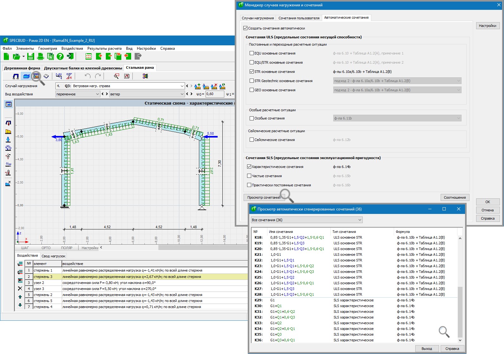Image resolution: width=504 pixels, height=354 pixels.
Task: Click the black X delete action icon
Action: [20, 288]
